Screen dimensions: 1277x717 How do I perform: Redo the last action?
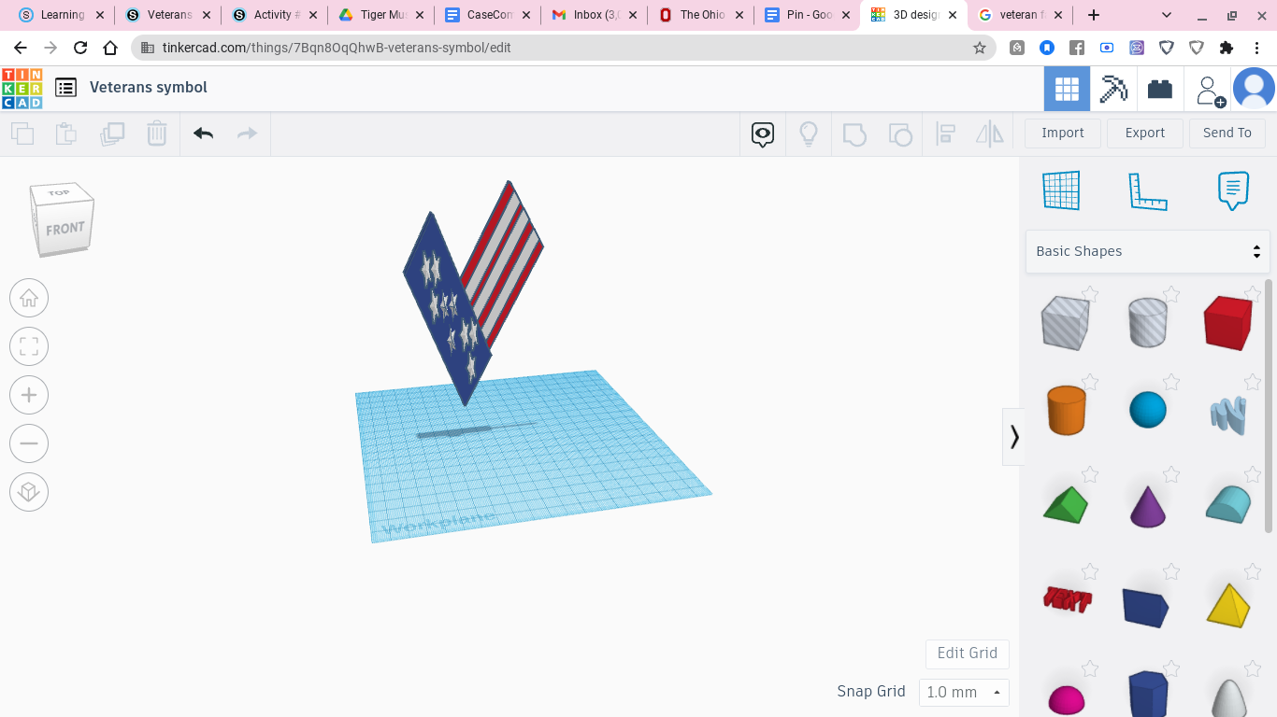pos(247,134)
